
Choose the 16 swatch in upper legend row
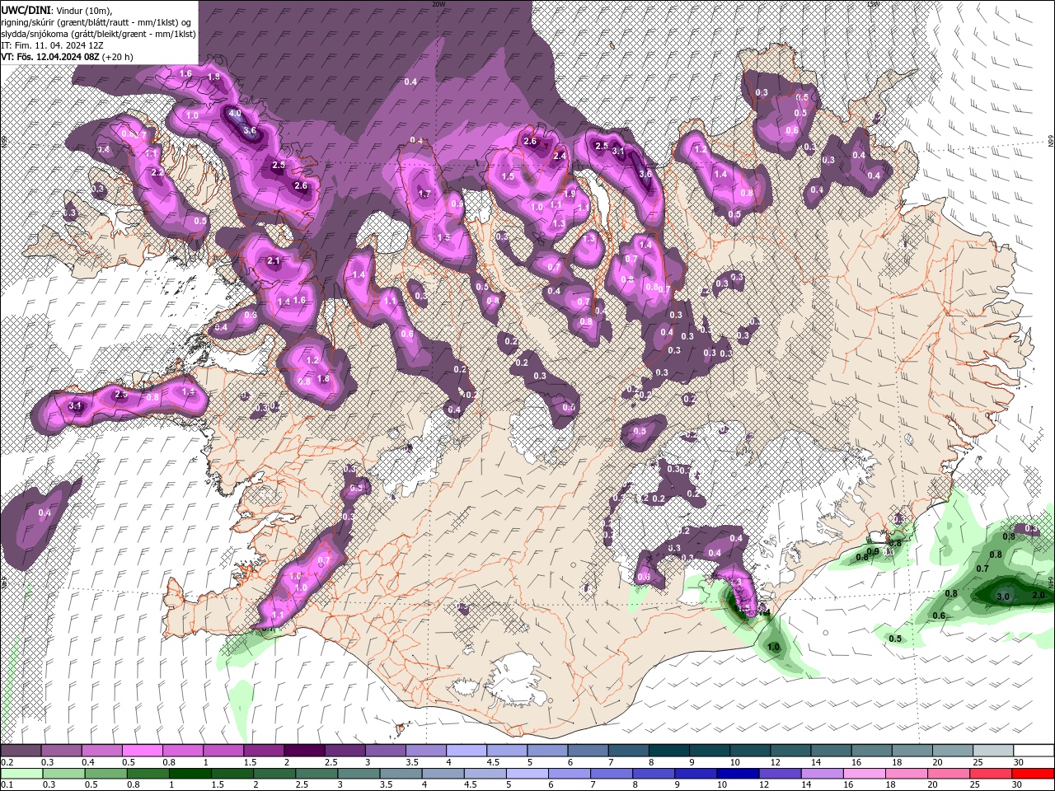coord(872,751)
